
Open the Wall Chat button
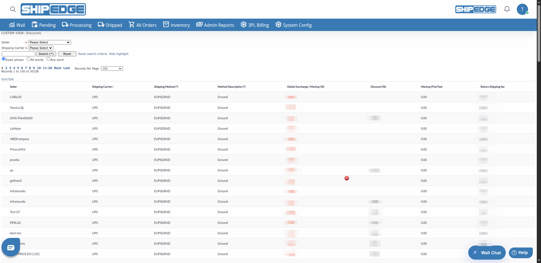[487, 253]
